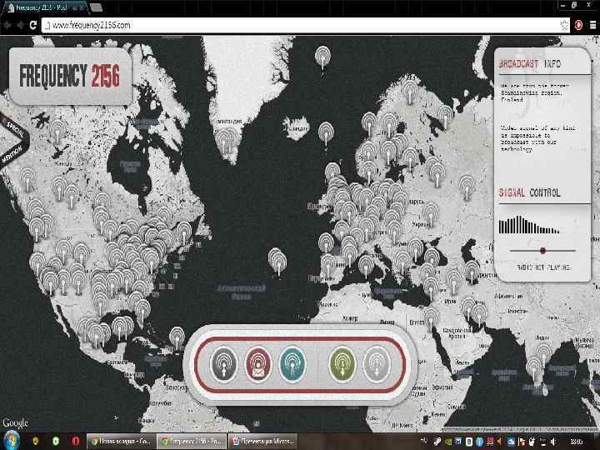The image size is (600, 450).
Task: Bookmark page with the star icon
Action: tap(564, 25)
